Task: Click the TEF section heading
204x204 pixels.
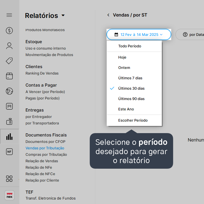Action: coord(29,192)
